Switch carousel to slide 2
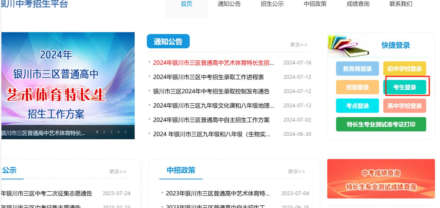 click(x=104, y=132)
